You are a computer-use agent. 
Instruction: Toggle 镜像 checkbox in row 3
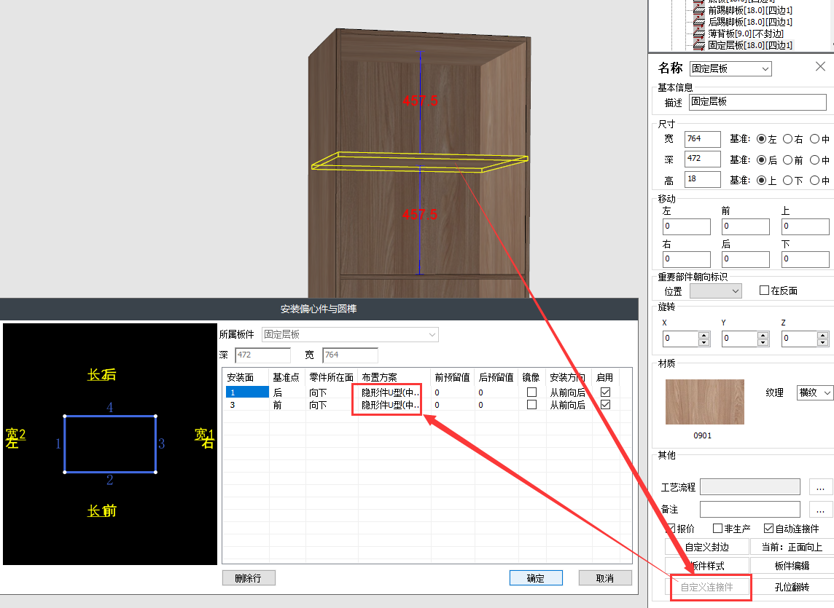pos(531,404)
